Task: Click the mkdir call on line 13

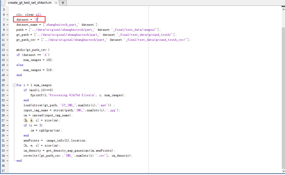Action: pyautogui.click(x=21, y=50)
